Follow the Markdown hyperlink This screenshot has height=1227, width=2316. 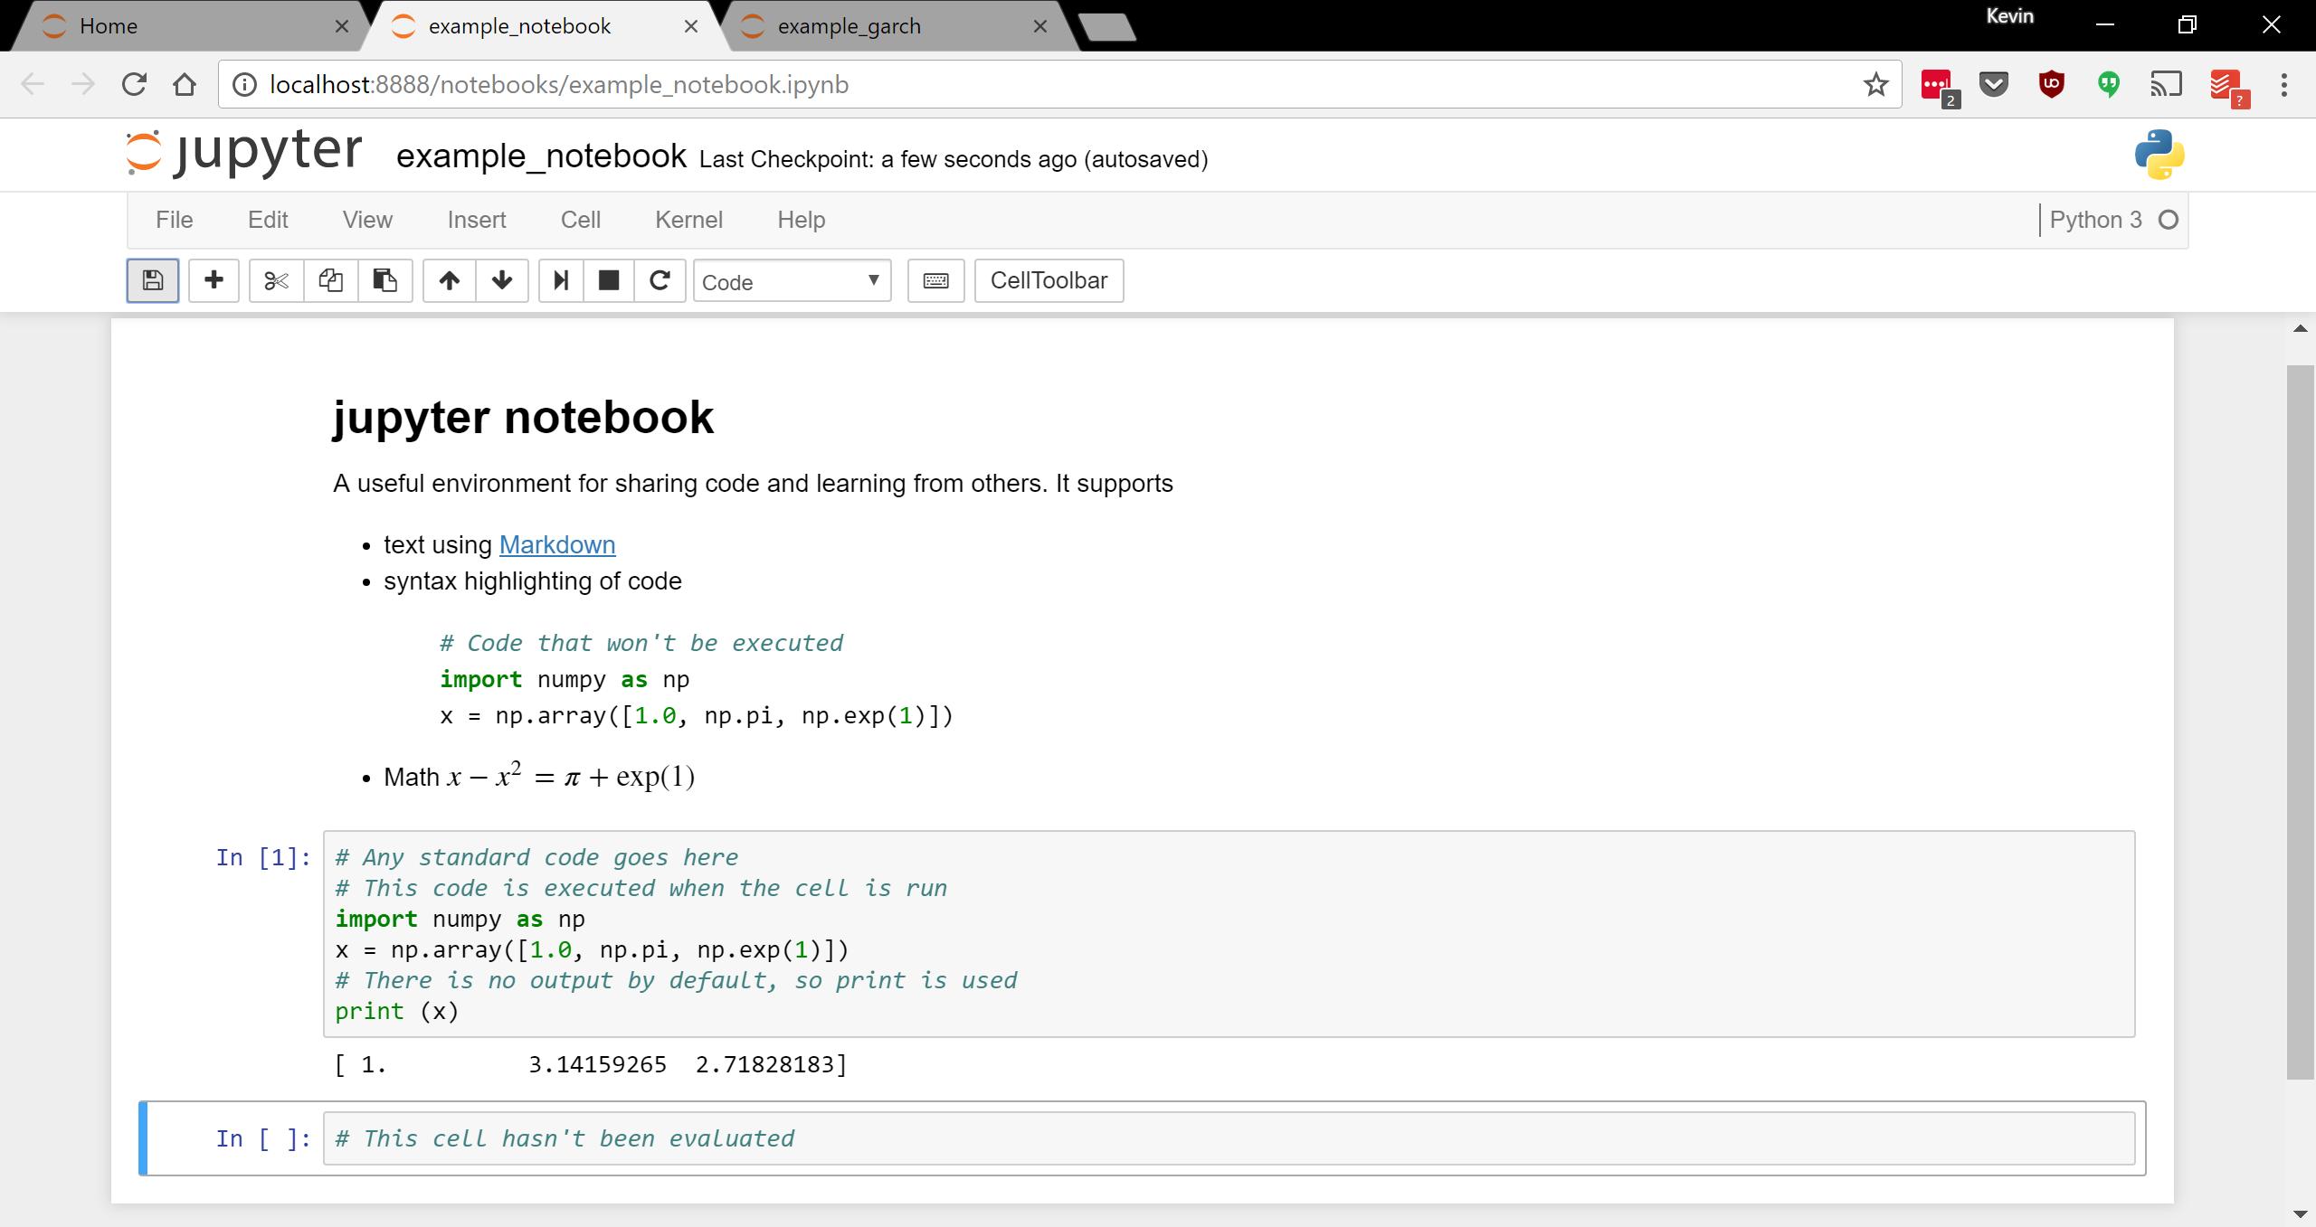[x=557, y=544]
